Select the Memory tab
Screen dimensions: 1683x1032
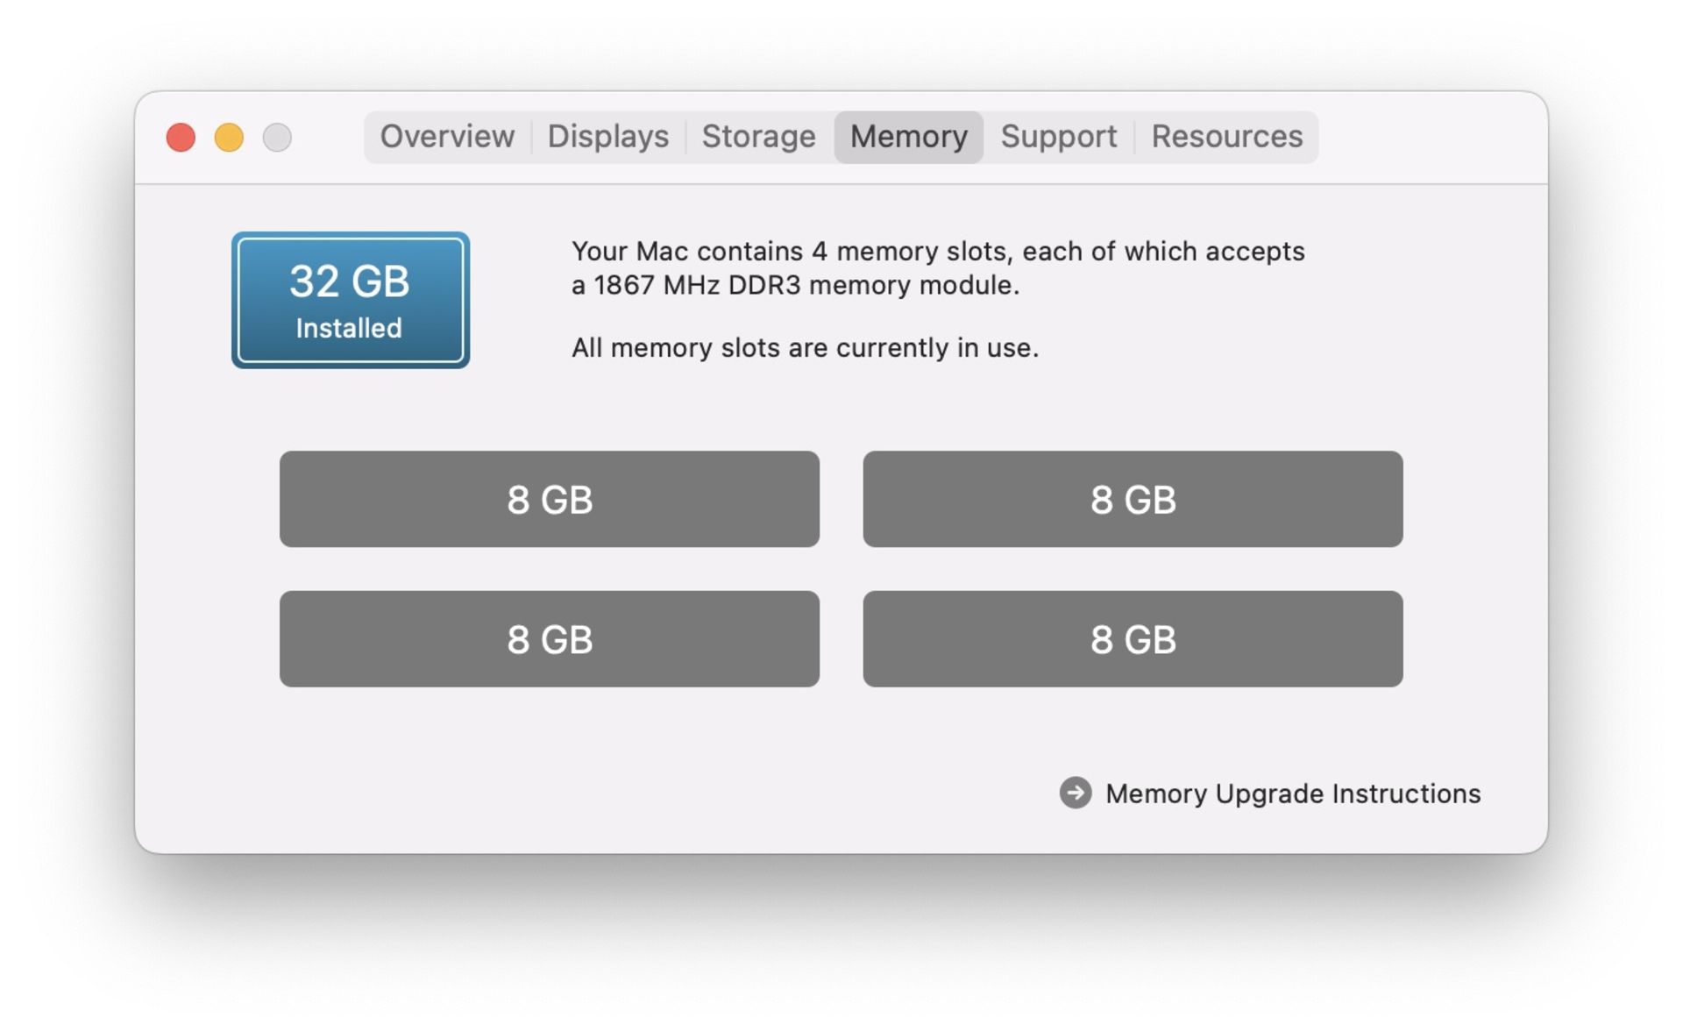click(x=907, y=136)
